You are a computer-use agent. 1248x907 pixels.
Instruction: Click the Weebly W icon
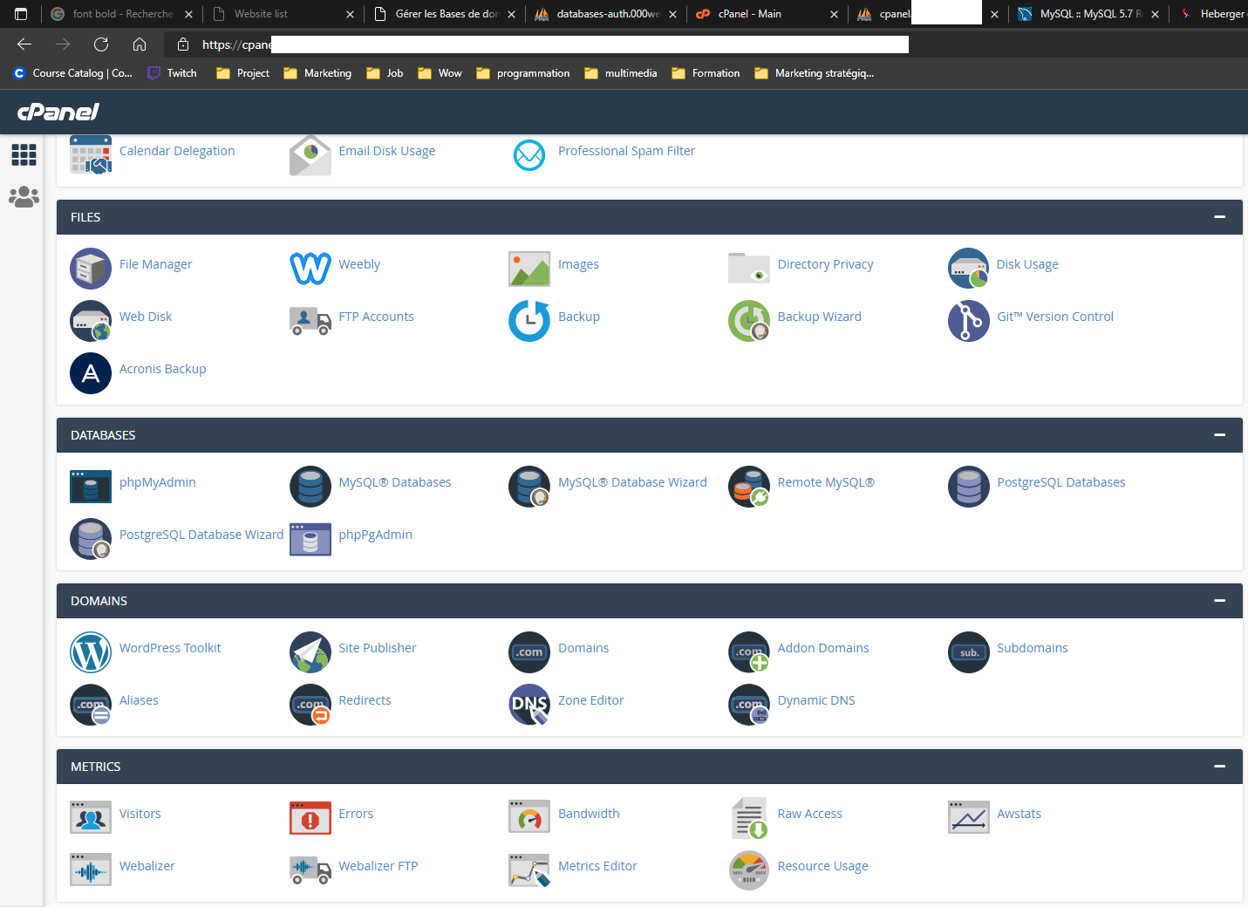(x=310, y=269)
